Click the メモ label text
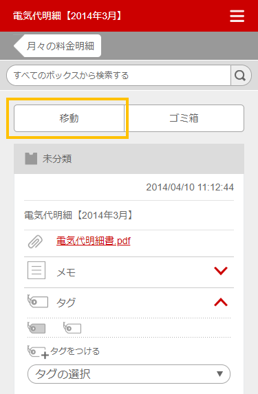The width and height of the screenshot is (258, 394). pyautogui.click(x=66, y=272)
